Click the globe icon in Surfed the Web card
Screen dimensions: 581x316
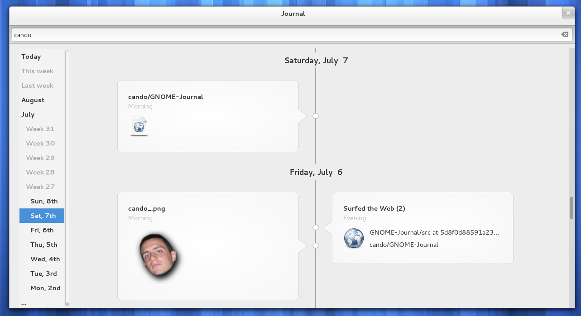click(354, 238)
